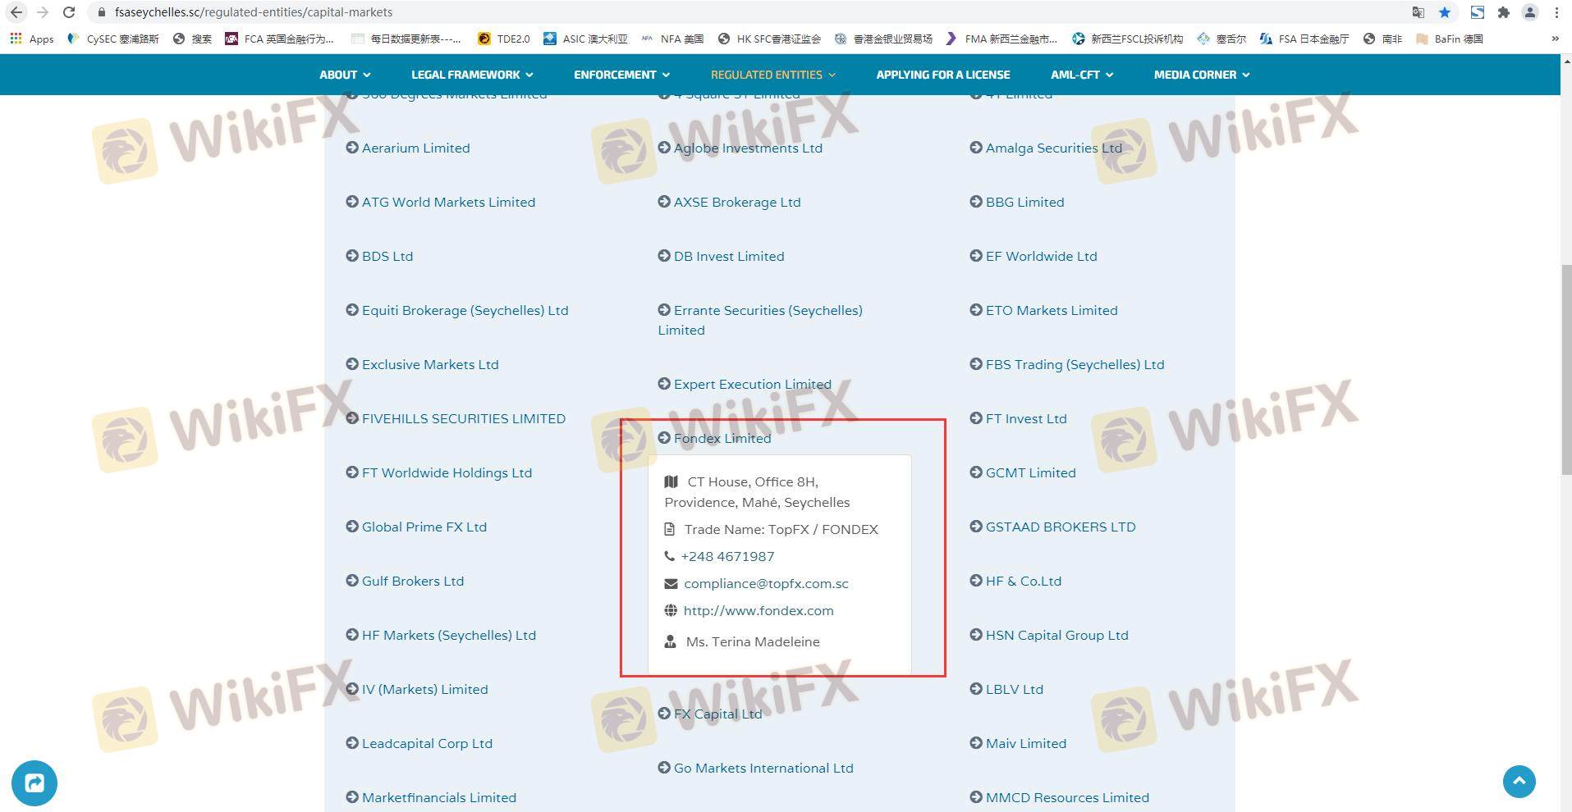Expand the Global Prime FX Ltd entry
Viewport: 1572px width, 812px height.
pyautogui.click(x=424, y=527)
